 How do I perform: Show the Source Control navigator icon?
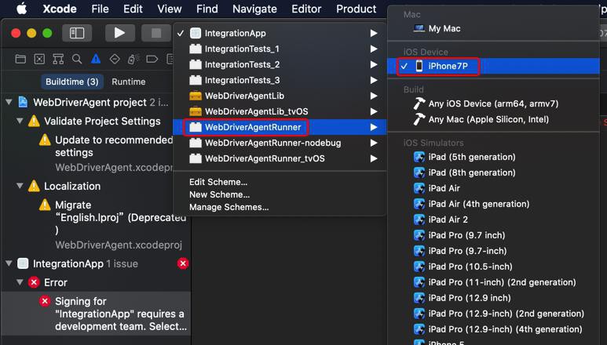coord(39,59)
